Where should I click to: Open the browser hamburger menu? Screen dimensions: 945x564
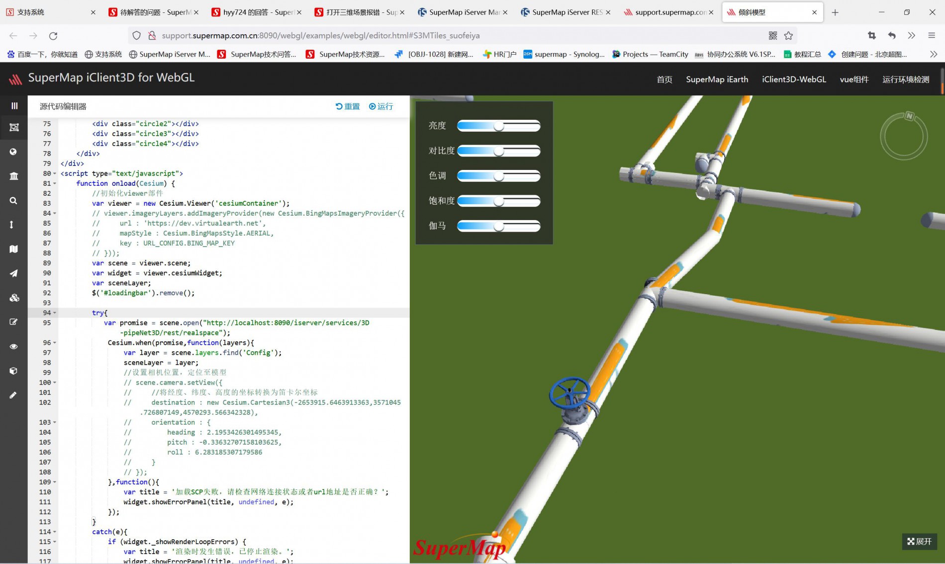[932, 35]
